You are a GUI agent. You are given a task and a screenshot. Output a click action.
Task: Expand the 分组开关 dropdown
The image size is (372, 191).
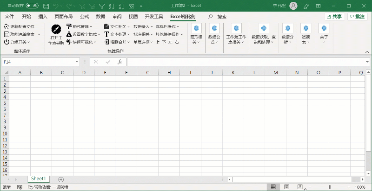pos(29,42)
